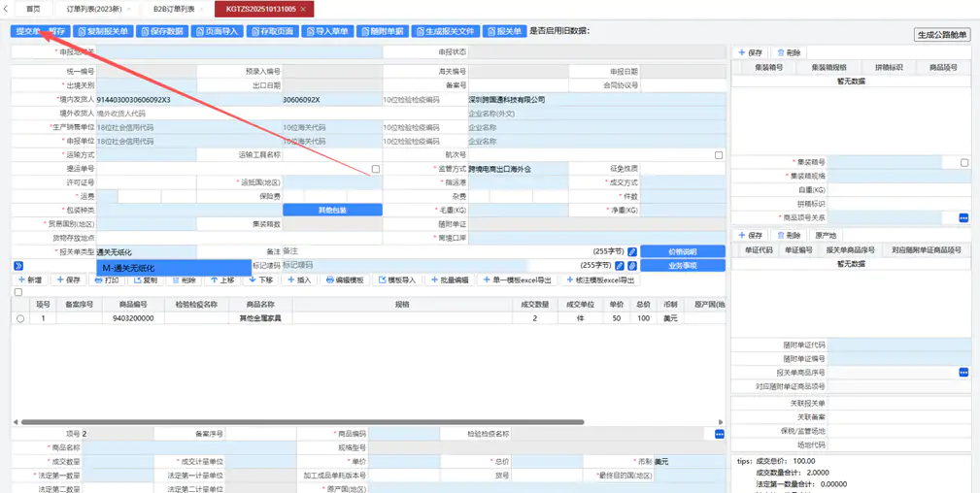This screenshot has width=980, height=493.
Task: Toggle the checkbox in the 提运单号 row
Action: [375, 169]
